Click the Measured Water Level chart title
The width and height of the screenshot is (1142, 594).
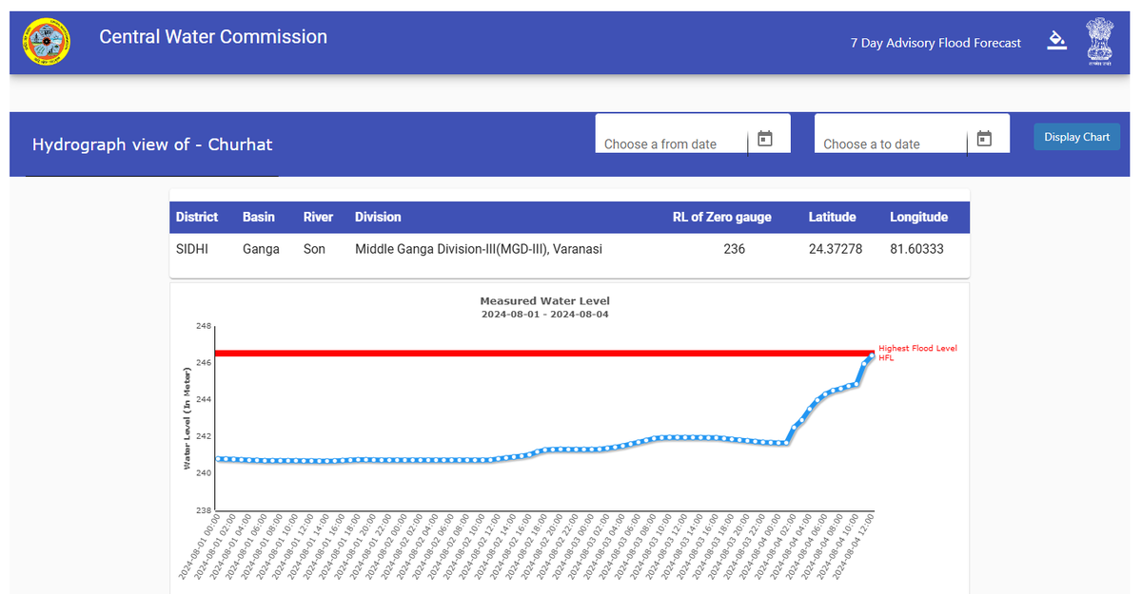coord(544,301)
